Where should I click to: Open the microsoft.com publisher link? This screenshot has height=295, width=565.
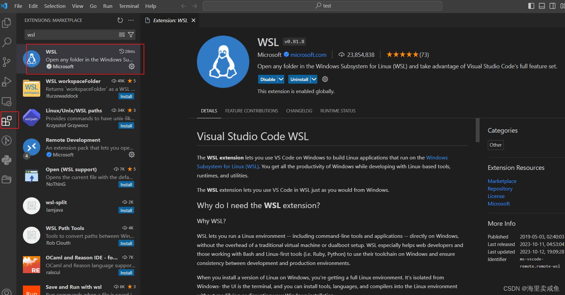308,55
